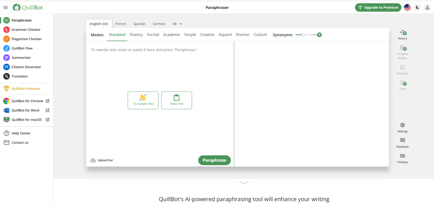Open the Feedback icon
434x206 pixels.
point(403,141)
